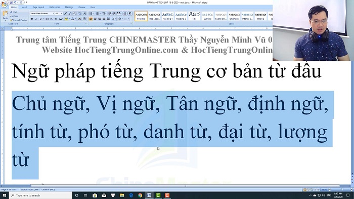Decrease paragraph indent icon

click(x=110, y=13)
